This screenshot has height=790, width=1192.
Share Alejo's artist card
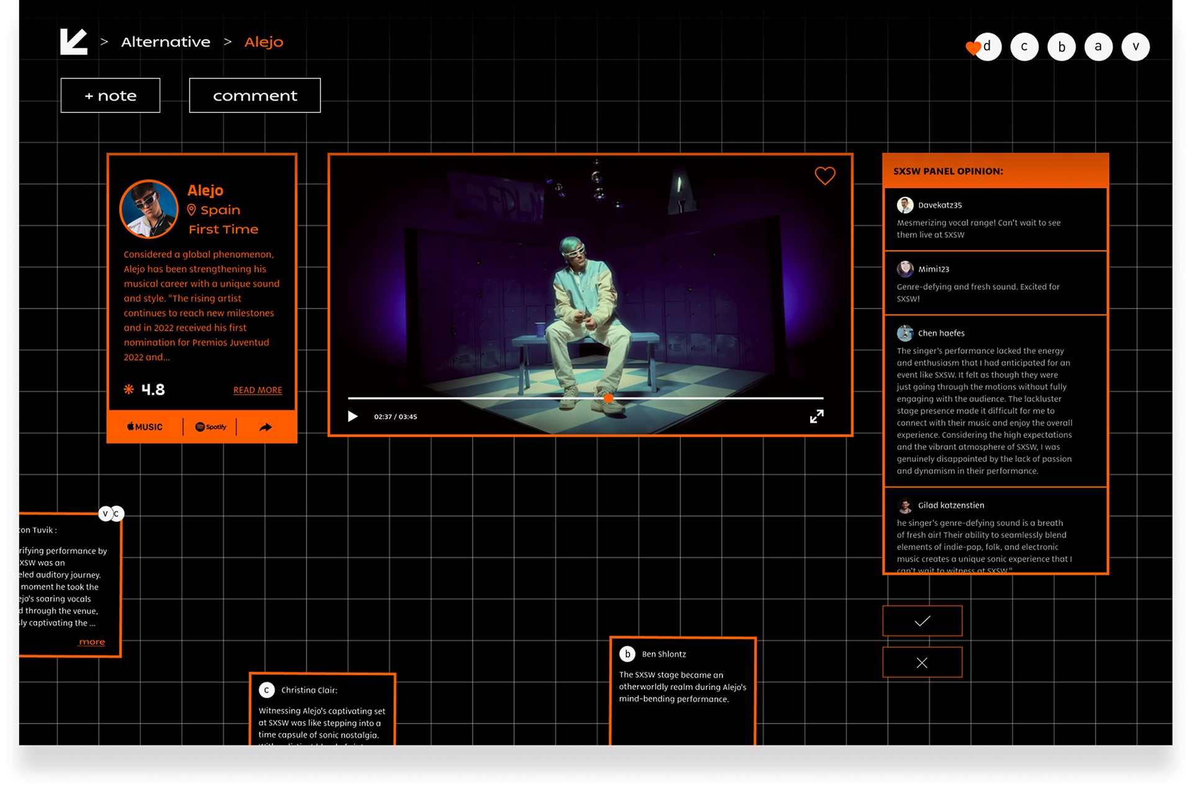(265, 427)
